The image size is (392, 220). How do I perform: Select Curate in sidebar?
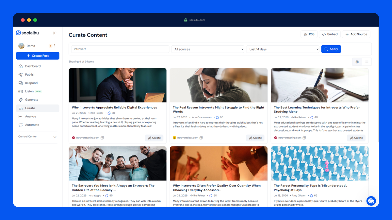pyautogui.click(x=38, y=108)
